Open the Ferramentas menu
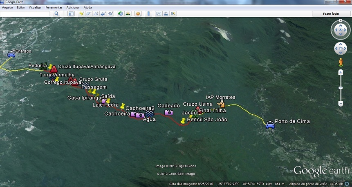This screenshot has width=352, height=187. [54, 7]
